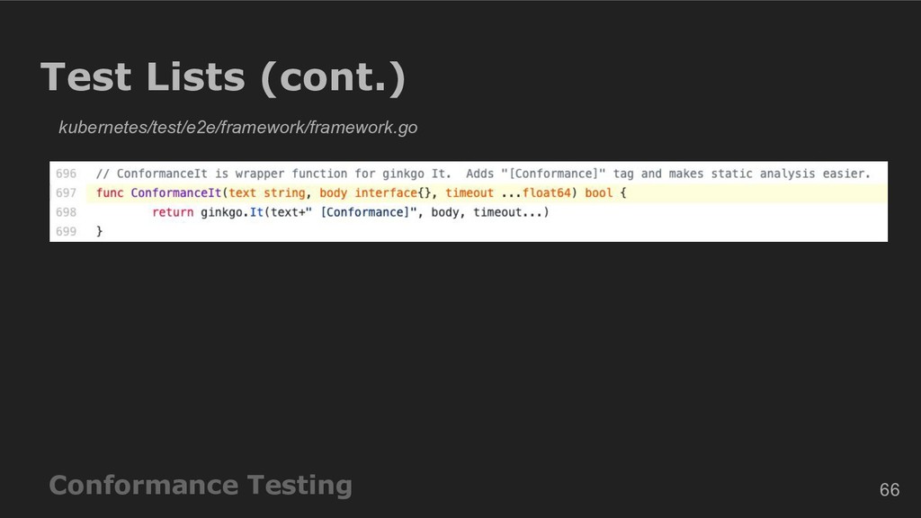Click the return keyword in line 698

pos(173,212)
